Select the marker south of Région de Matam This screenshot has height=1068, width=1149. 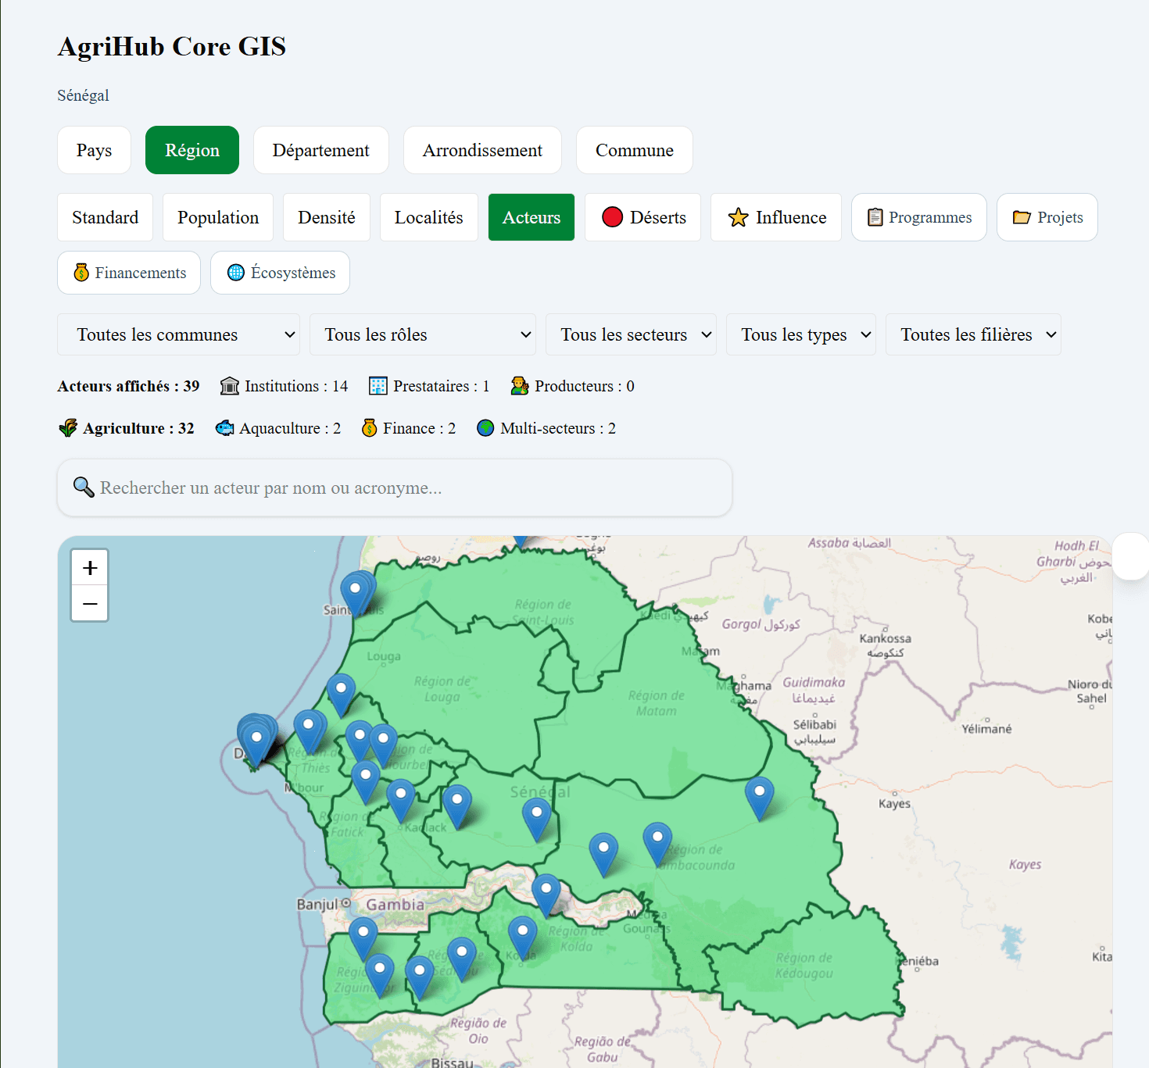[x=759, y=797]
